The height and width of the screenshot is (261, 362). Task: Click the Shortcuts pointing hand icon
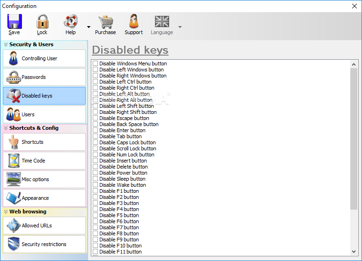click(x=14, y=142)
